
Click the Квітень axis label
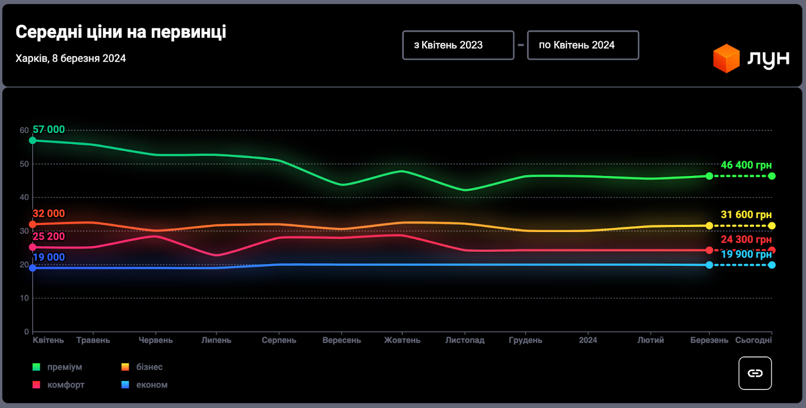tap(48, 340)
